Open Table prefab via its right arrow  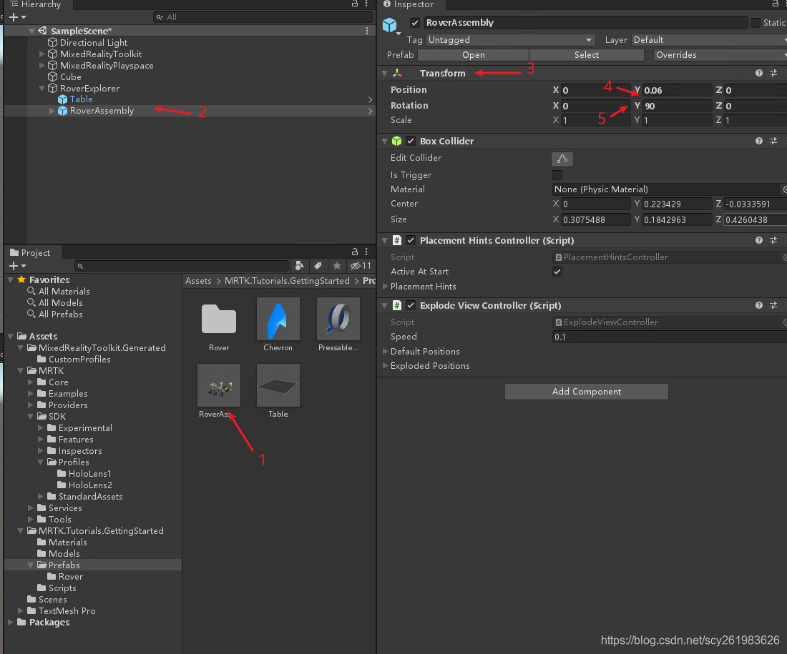(371, 99)
